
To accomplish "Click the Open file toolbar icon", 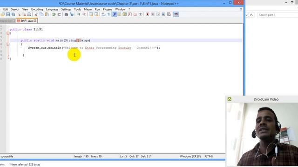I will 2,14.
